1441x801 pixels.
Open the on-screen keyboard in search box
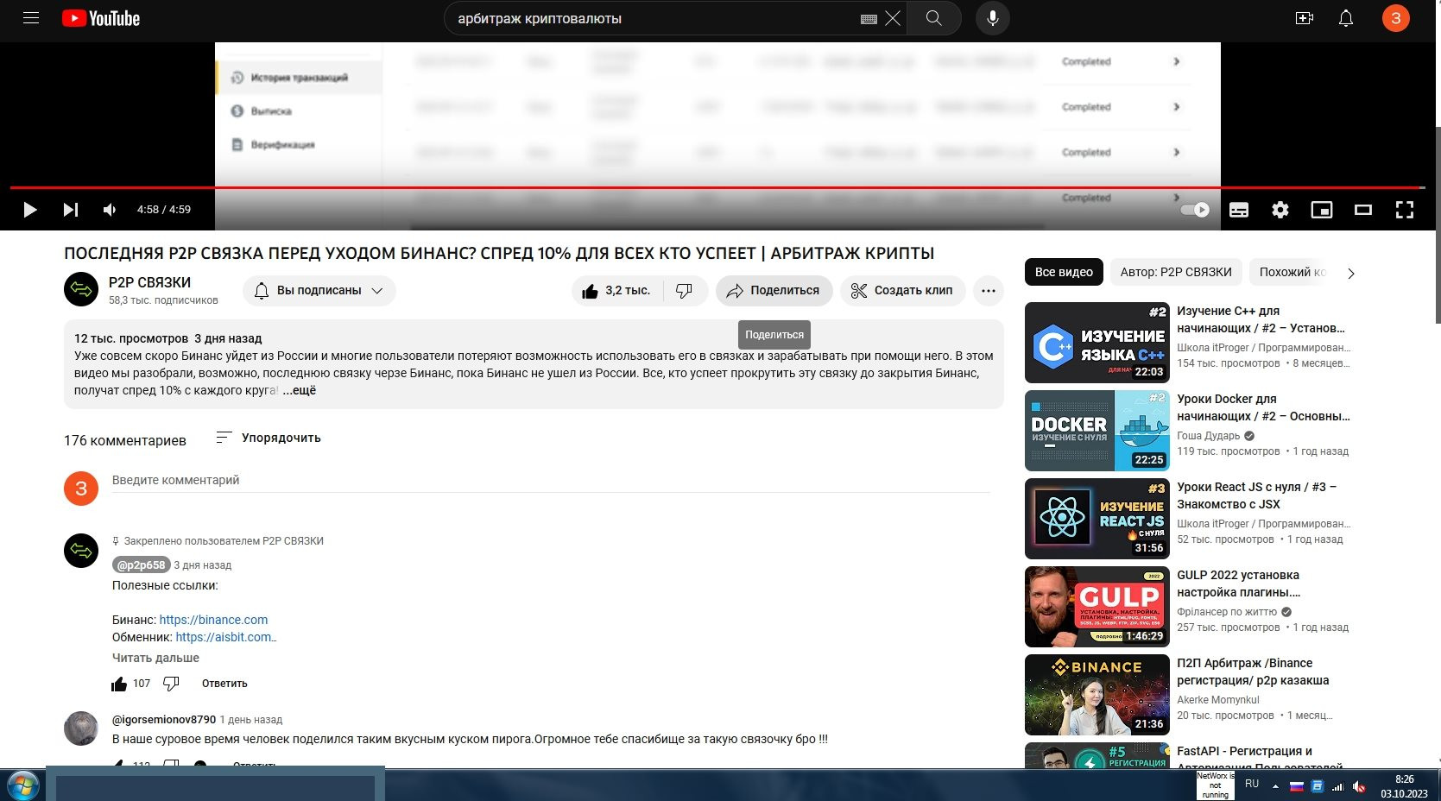tap(869, 19)
